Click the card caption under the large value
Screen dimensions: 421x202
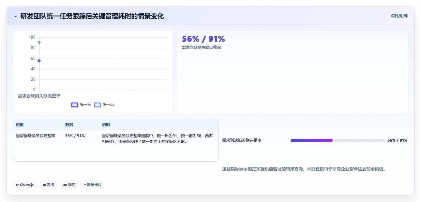[x=202, y=48]
